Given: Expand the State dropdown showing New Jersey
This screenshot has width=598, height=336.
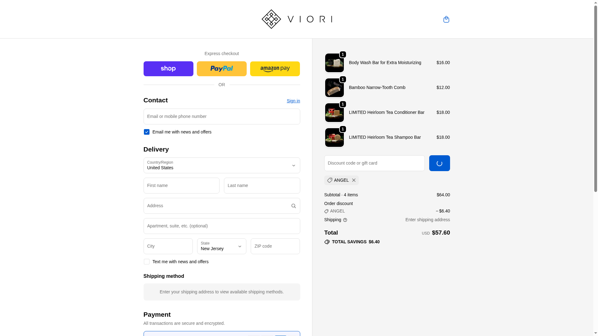Looking at the screenshot, I should coord(222,246).
